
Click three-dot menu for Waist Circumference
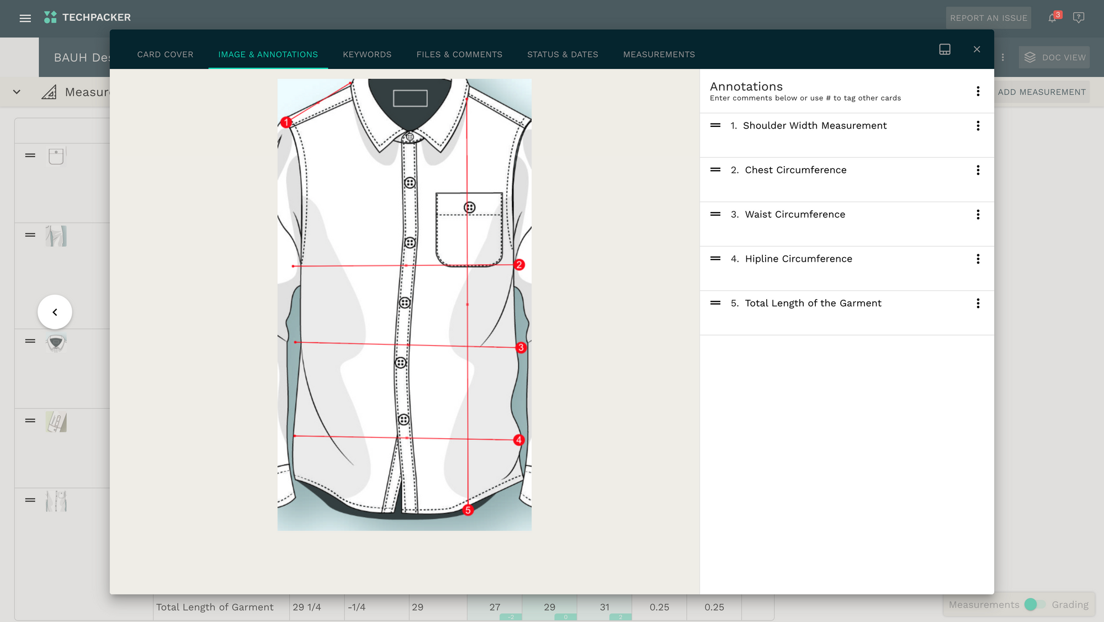coord(978,214)
